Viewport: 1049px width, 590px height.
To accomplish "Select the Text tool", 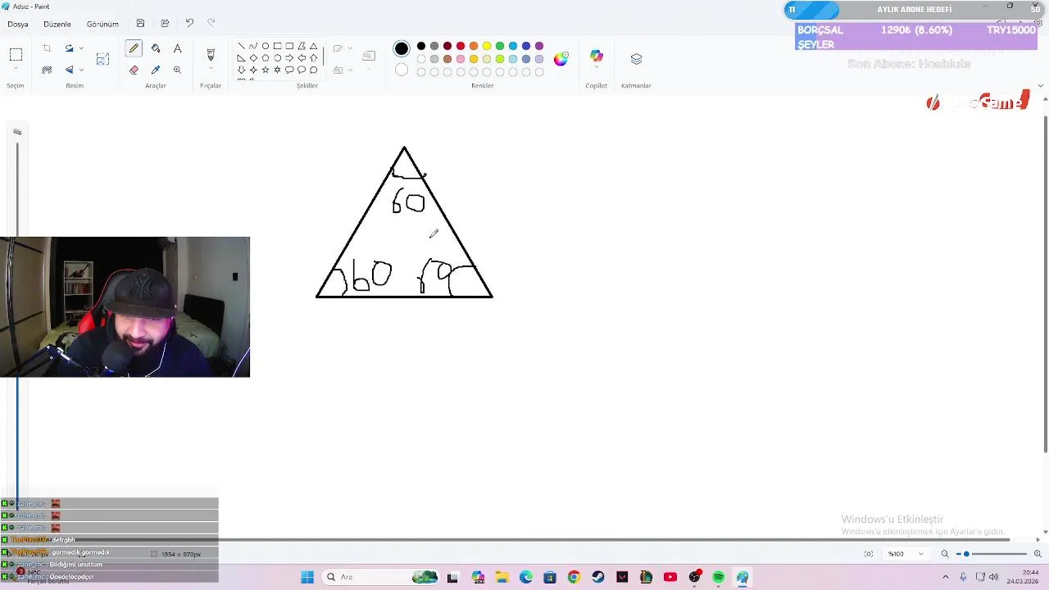I will click(x=177, y=48).
